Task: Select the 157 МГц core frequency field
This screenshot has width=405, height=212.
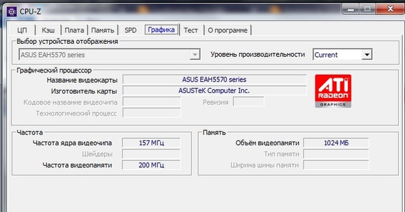Action: tap(151, 143)
